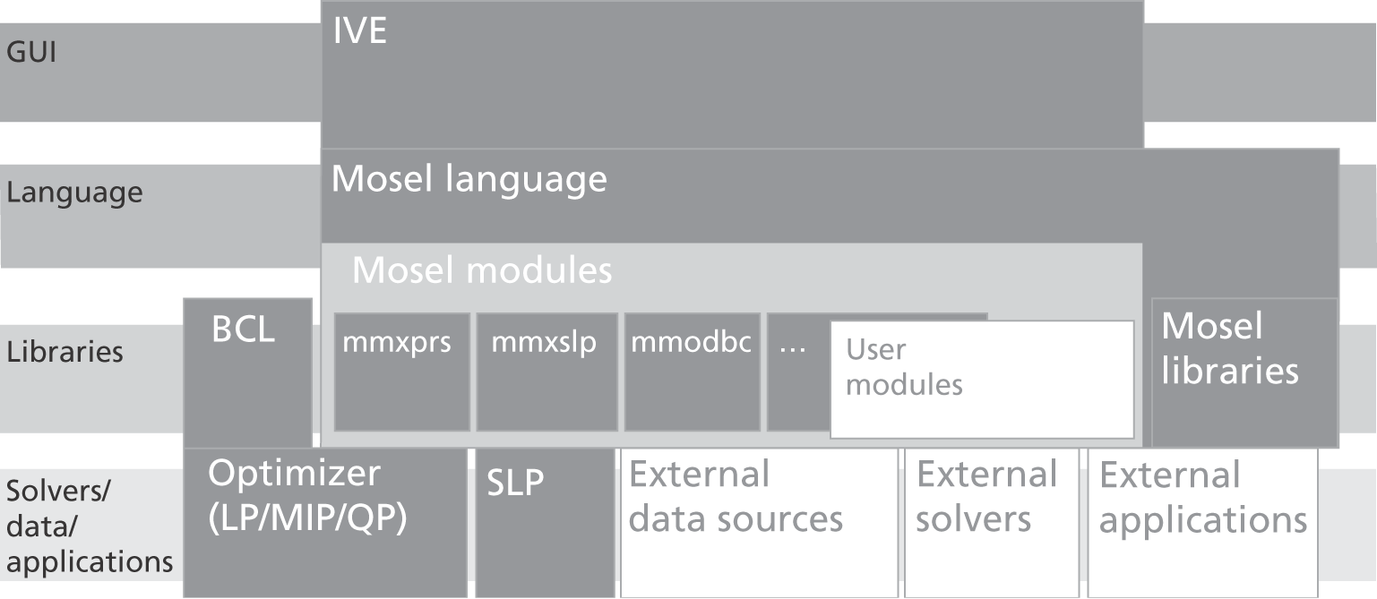1377x599 pixels.
Task: Click the GUI layer label
Action: coord(32,52)
